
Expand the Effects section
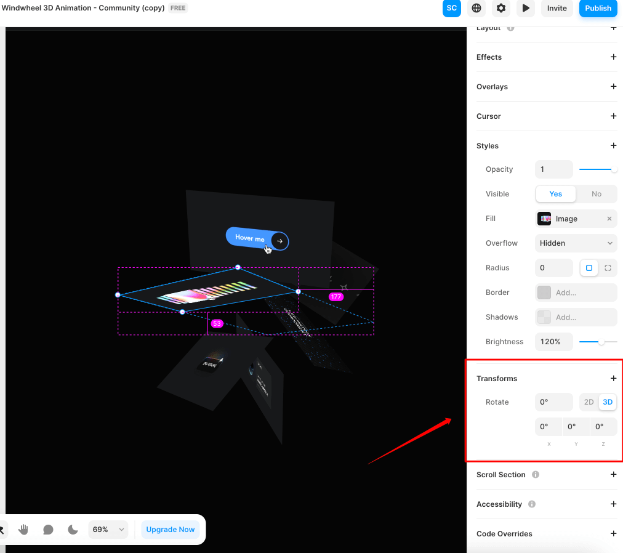tap(613, 57)
